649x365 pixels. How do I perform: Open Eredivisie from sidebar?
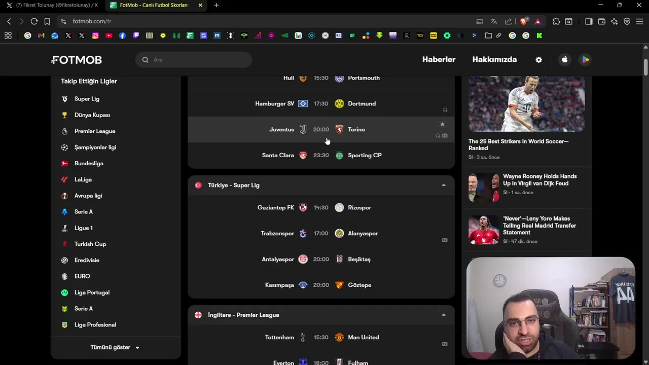[x=87, y=260]
